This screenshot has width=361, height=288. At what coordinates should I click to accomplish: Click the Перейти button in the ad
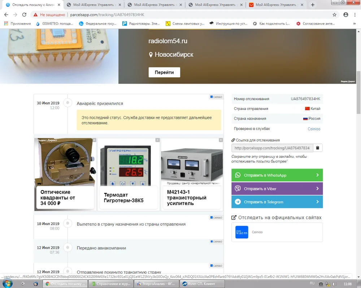[164, 72]
